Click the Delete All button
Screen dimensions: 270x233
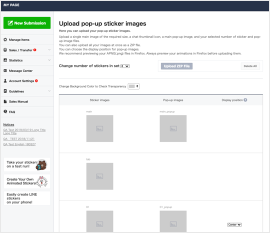pos(250,66)
